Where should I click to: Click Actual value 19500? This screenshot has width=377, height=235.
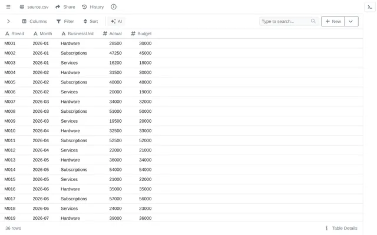(x=115, y=121)
